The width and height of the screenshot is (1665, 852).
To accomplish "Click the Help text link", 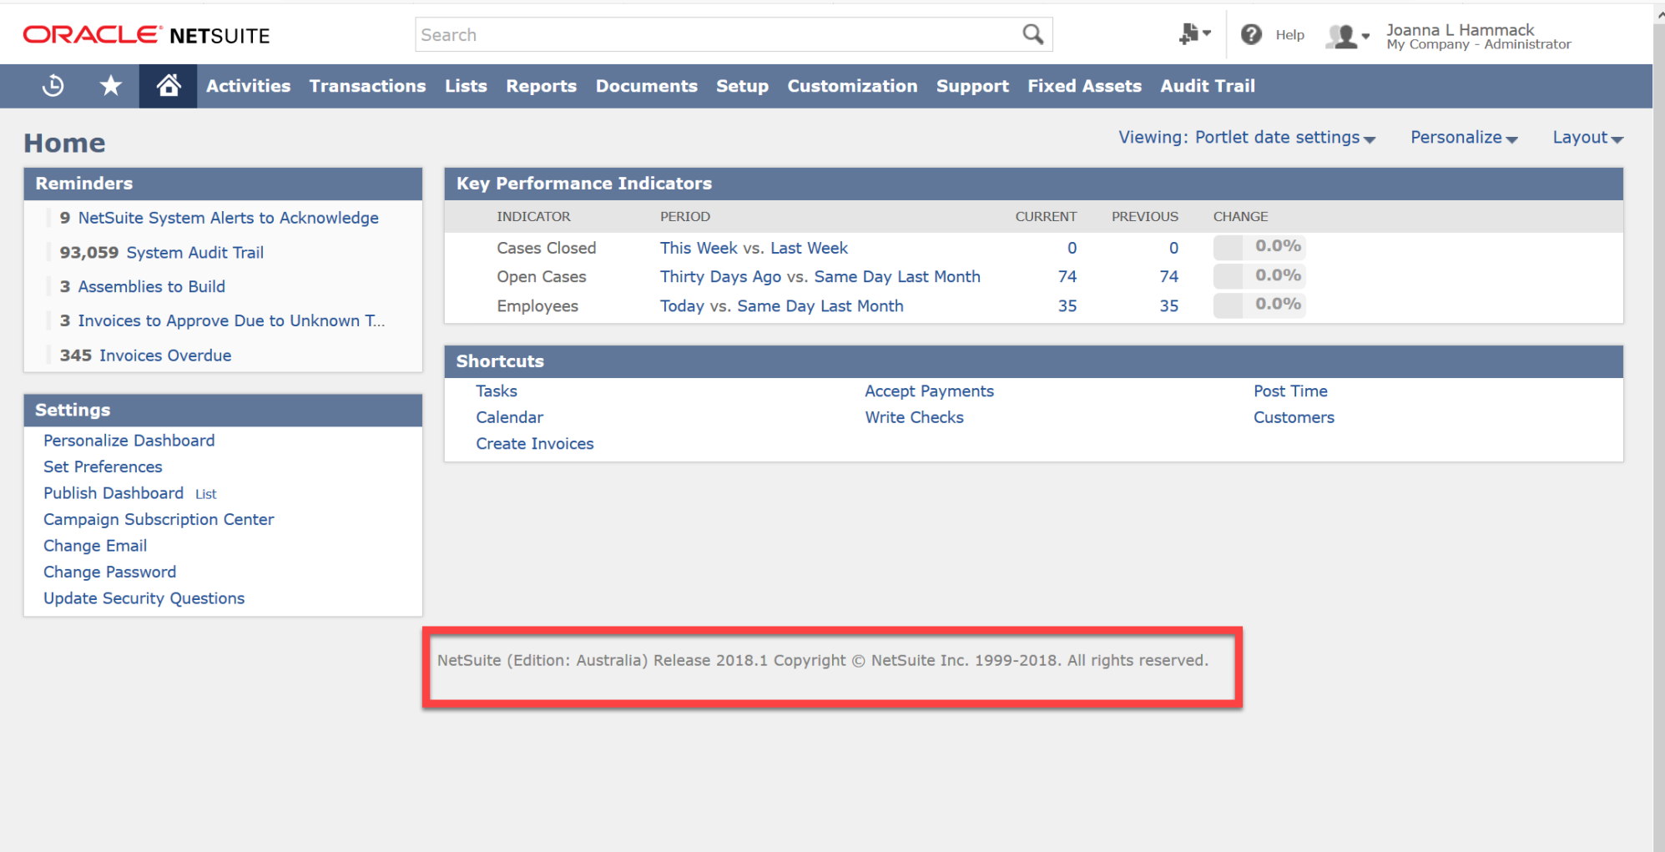I will [1289, 35].
